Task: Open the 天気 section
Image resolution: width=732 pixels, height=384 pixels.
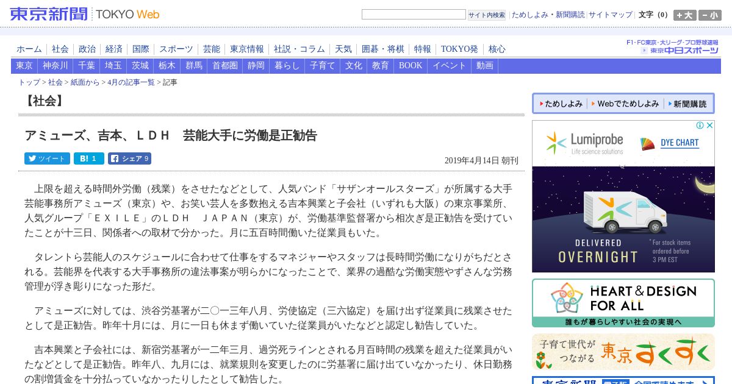Action: (x=343, y=49)
